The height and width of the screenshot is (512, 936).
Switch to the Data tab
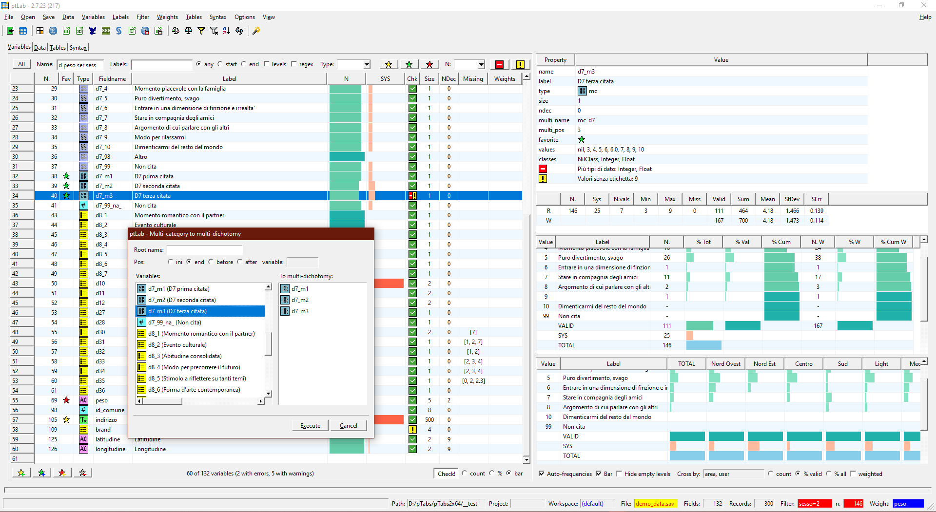click(x=40, y=47)
